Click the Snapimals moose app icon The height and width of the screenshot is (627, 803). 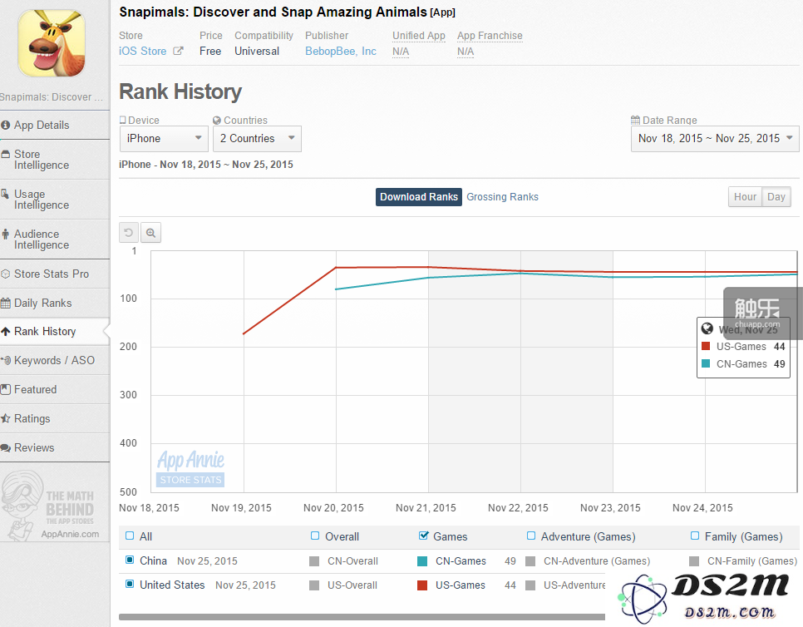52,43
